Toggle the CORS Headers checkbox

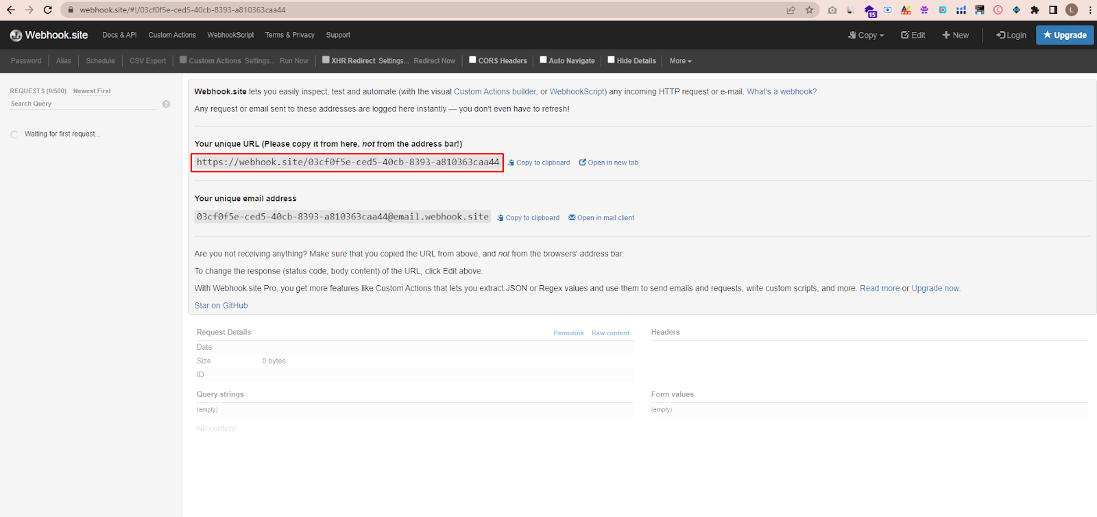coord(472,60)
